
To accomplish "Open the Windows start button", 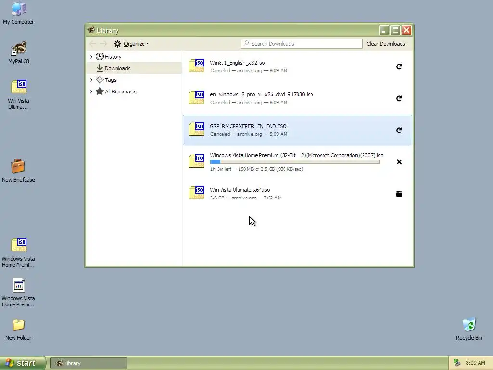I will (23, 363).
